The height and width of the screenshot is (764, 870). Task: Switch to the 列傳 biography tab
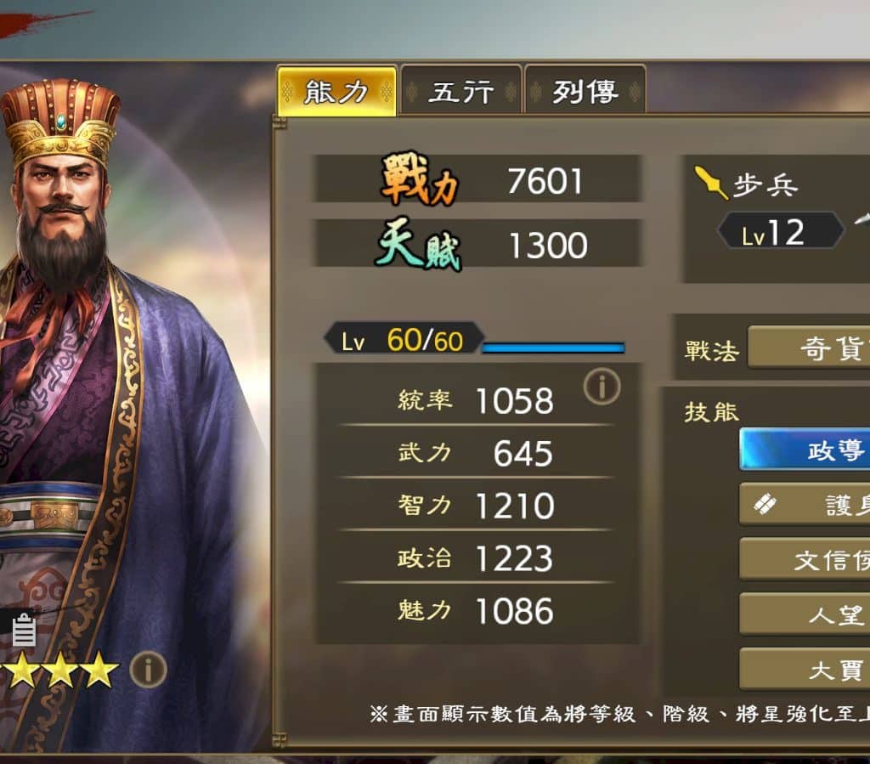(585, 91)
